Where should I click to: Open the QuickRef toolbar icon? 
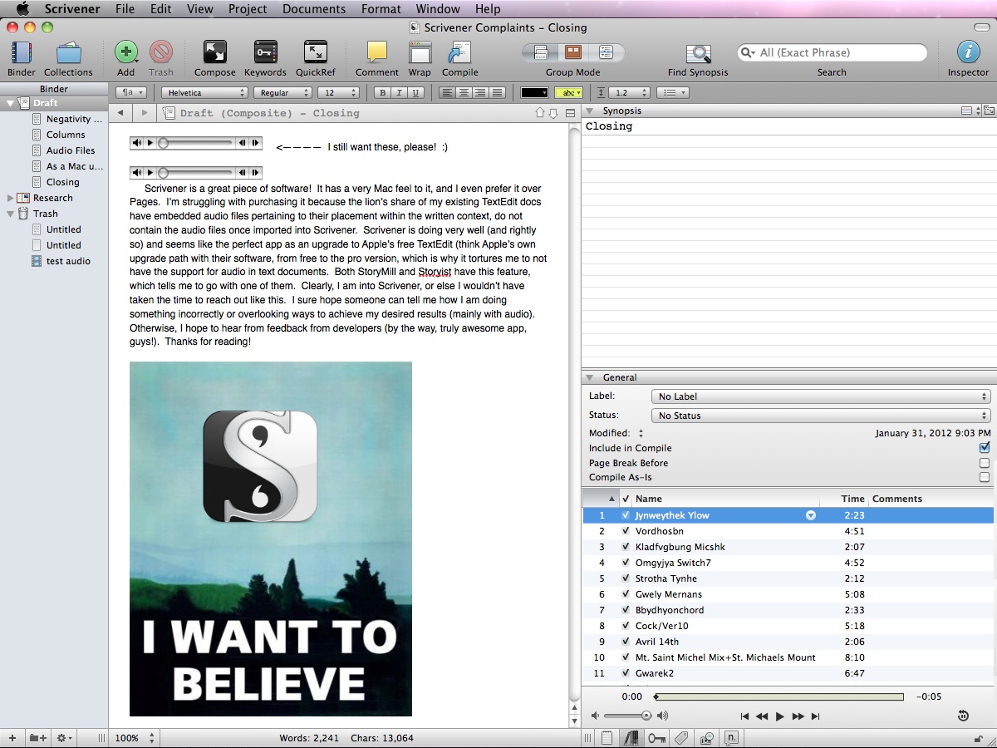[316, 52]
